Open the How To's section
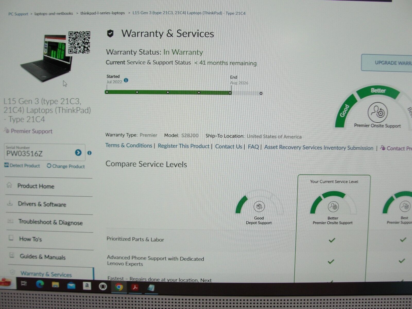 pos(30,239)
